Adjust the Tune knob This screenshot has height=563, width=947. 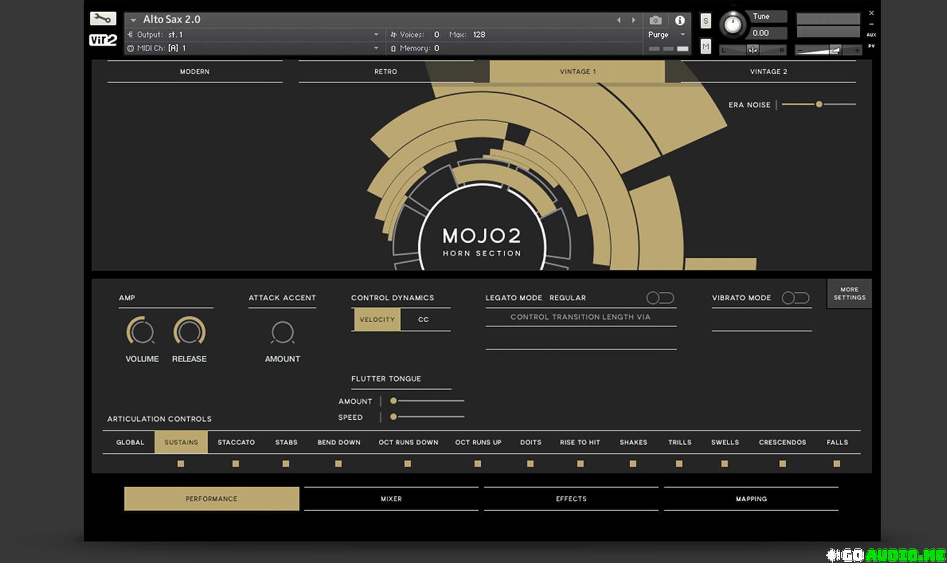(733, 25)
